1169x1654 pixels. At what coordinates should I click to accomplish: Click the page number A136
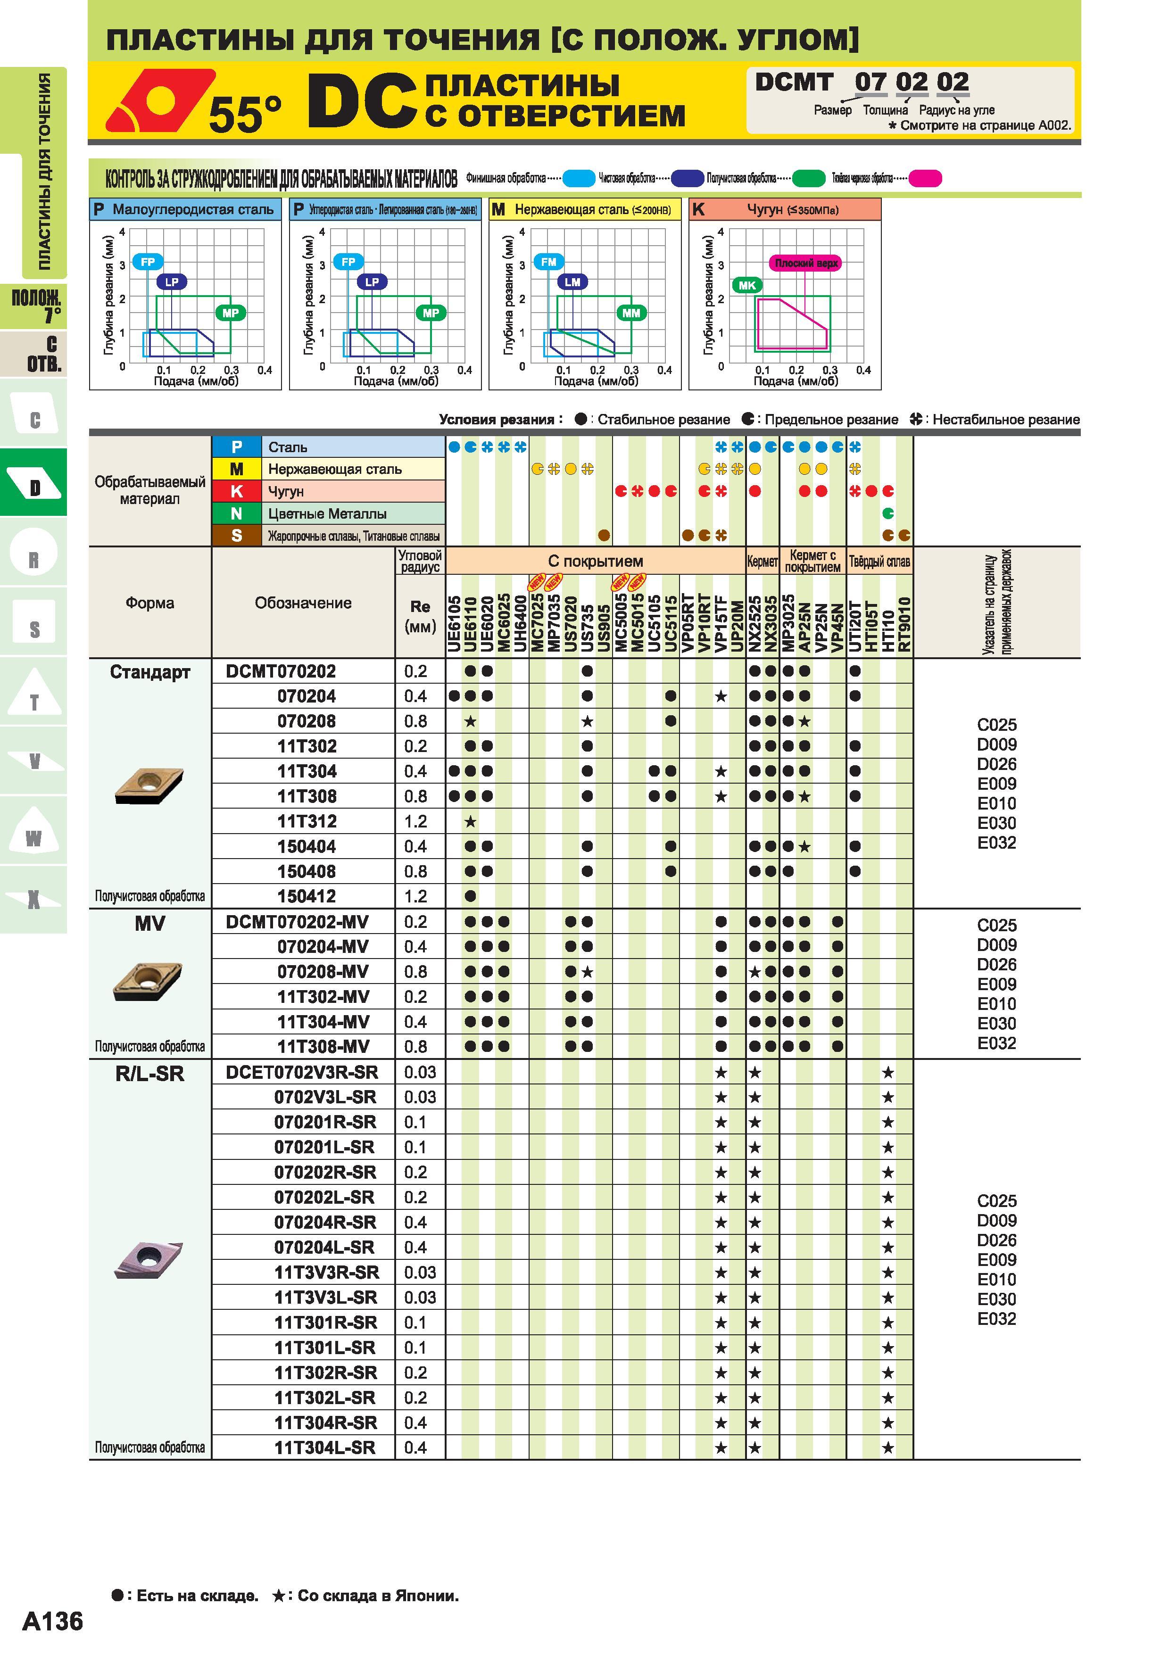[52, 1621]
